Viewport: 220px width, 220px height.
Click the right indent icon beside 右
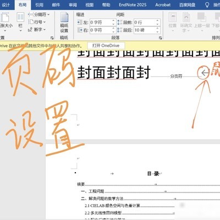pos(80,30)
